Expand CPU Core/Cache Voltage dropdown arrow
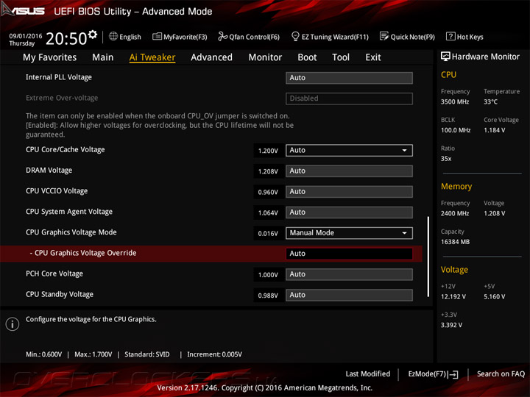The height and width of the screenshot is (397, 530). tap(404, 151)
